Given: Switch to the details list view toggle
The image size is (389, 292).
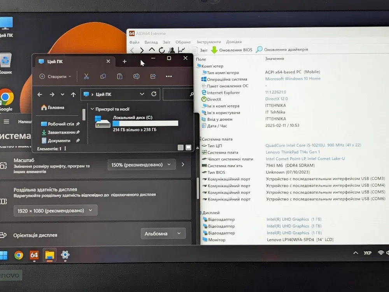Looking at the screenshot, I should click(x=180, y=148).
